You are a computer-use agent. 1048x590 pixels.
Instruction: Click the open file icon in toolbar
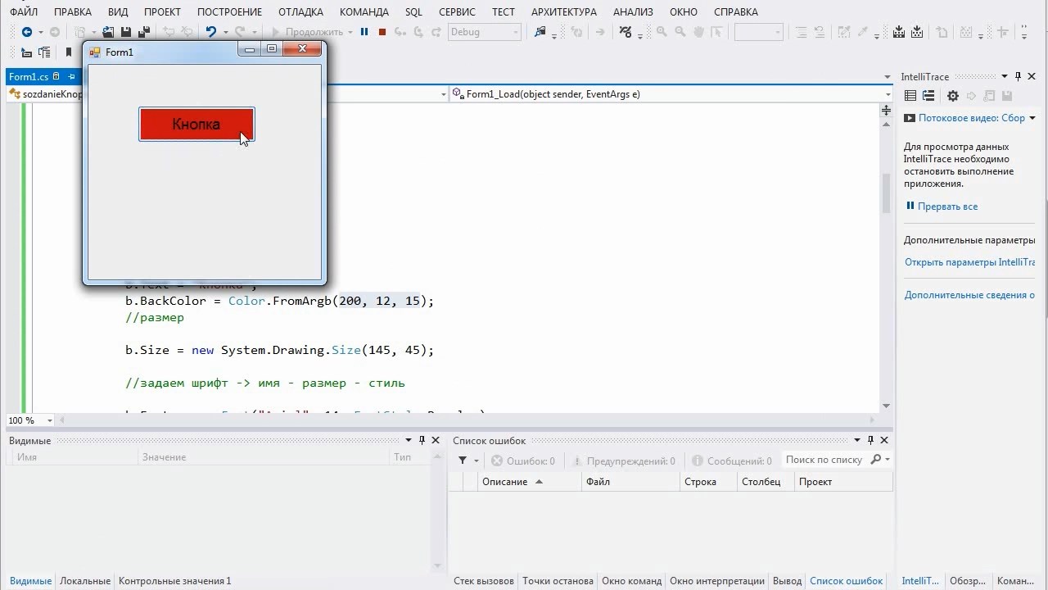[x=108, y=32]
